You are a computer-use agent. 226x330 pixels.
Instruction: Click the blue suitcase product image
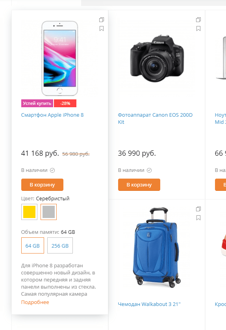point(157,248)
